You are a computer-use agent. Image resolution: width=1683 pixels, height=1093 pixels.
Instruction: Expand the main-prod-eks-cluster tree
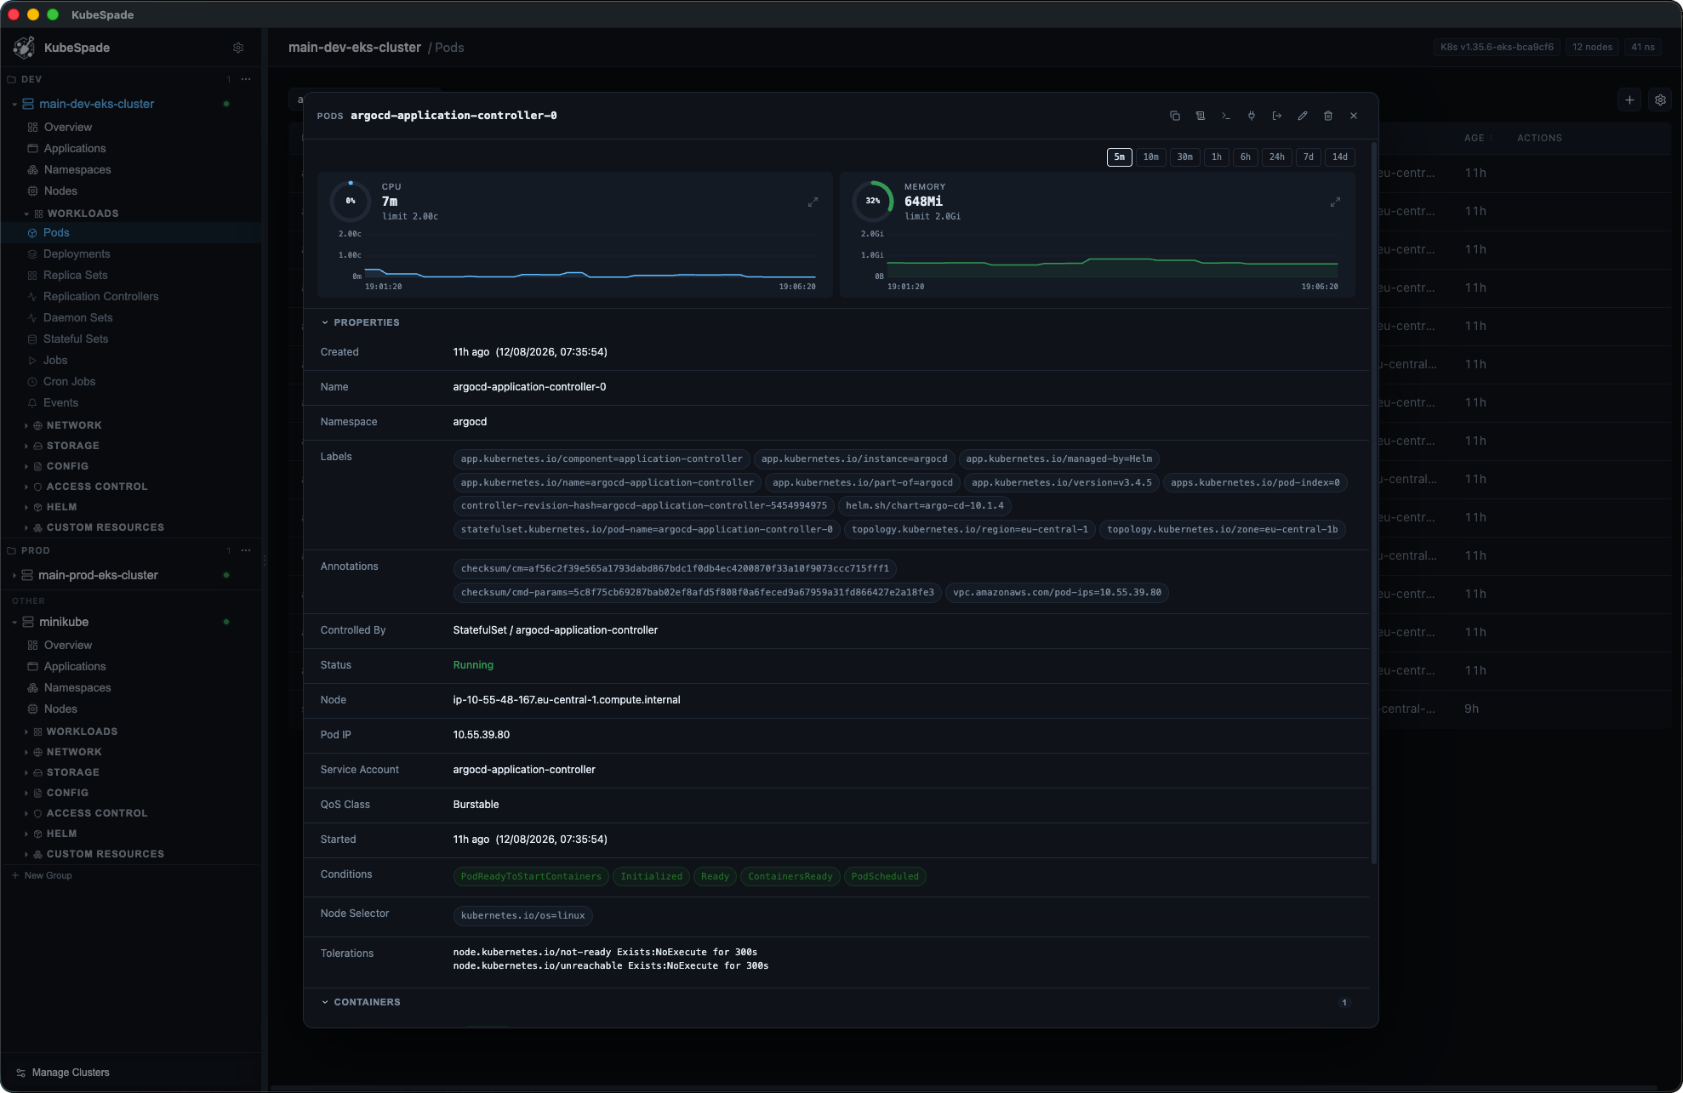(14, 576)
